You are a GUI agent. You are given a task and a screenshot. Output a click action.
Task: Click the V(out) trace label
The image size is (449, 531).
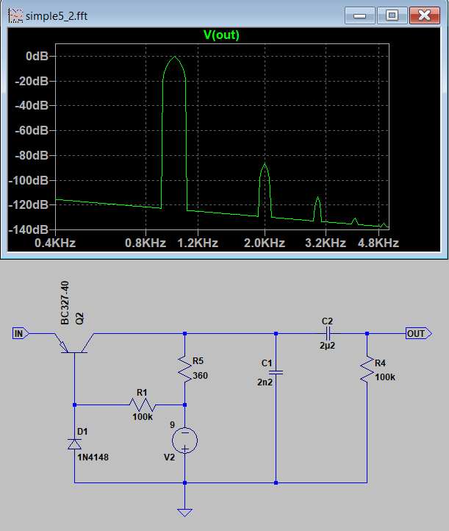point(221,35)
